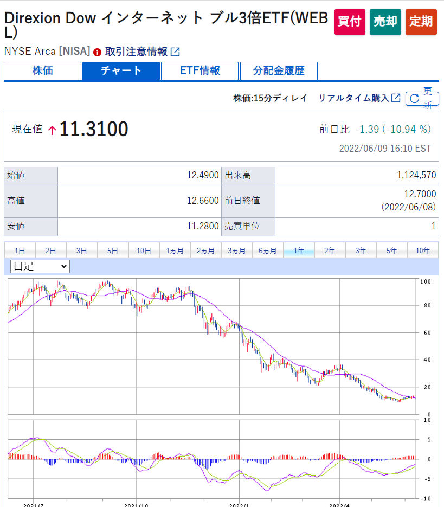Screen dimensions: 444x507
Task: Open the リアルタイム購入 link
Action: tap(353, 98)
